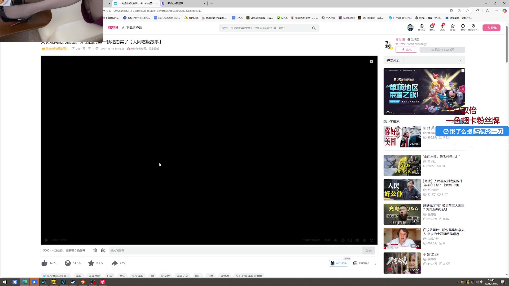Switch the player to web fullscreen
509x286 pixels.
tap(365, 240)
